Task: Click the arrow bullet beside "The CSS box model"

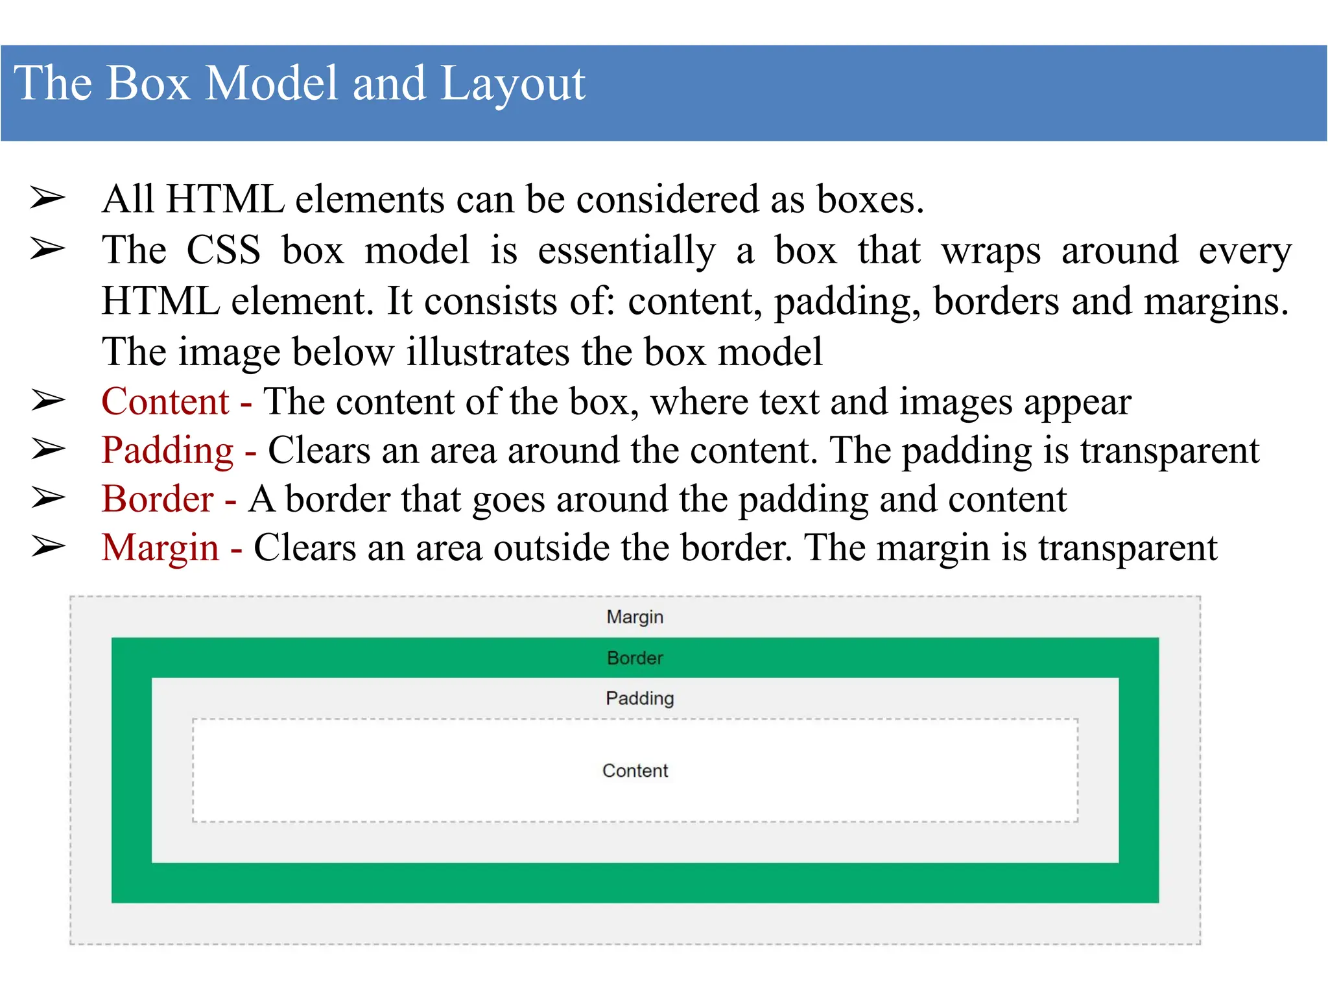Action: pos(48,249)
